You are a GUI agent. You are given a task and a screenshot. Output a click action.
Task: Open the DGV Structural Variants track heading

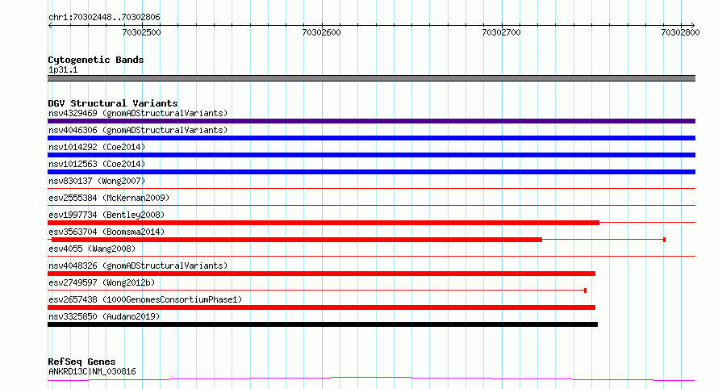(x=113, y=103)
